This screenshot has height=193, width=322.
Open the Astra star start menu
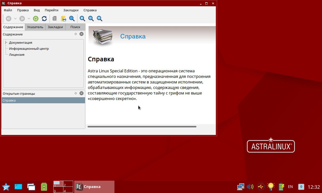[x=6, y=187]
